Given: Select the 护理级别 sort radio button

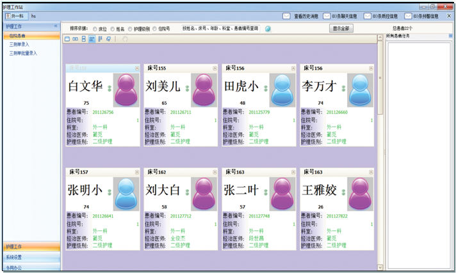Looking at the screenshot, I should 131,29.
